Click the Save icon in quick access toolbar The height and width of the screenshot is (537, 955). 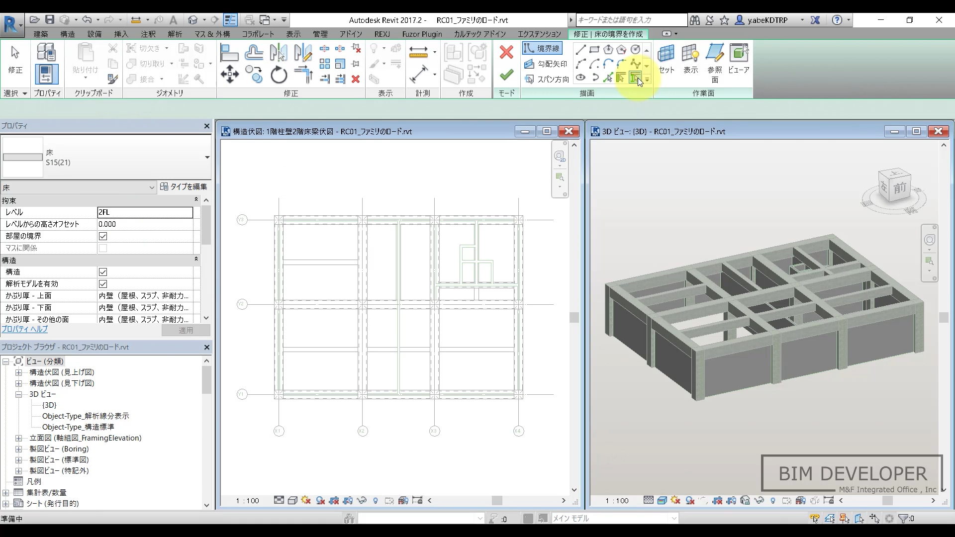50,20
